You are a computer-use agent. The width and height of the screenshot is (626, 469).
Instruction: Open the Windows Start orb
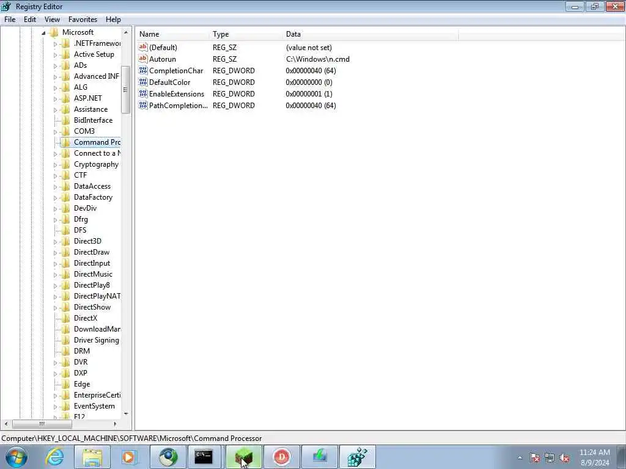coord(17,457)
